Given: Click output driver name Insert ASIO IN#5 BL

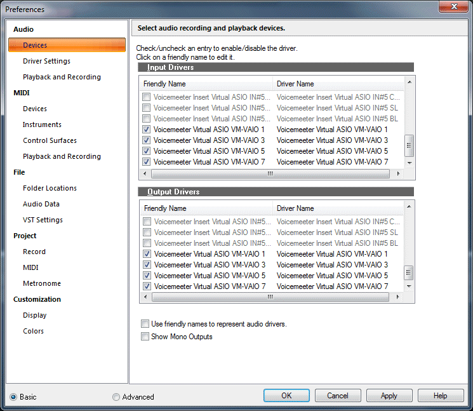Looking at the screenshot, I should coord(337,243).
